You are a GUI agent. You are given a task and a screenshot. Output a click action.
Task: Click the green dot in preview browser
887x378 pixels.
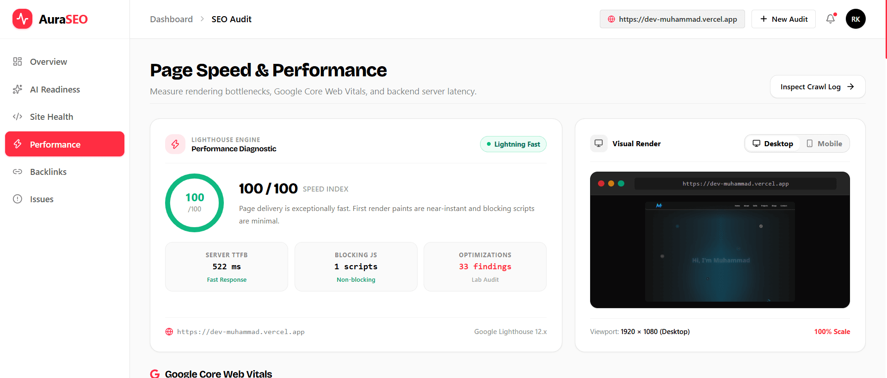pyautogui.click(x=621, y=184)
